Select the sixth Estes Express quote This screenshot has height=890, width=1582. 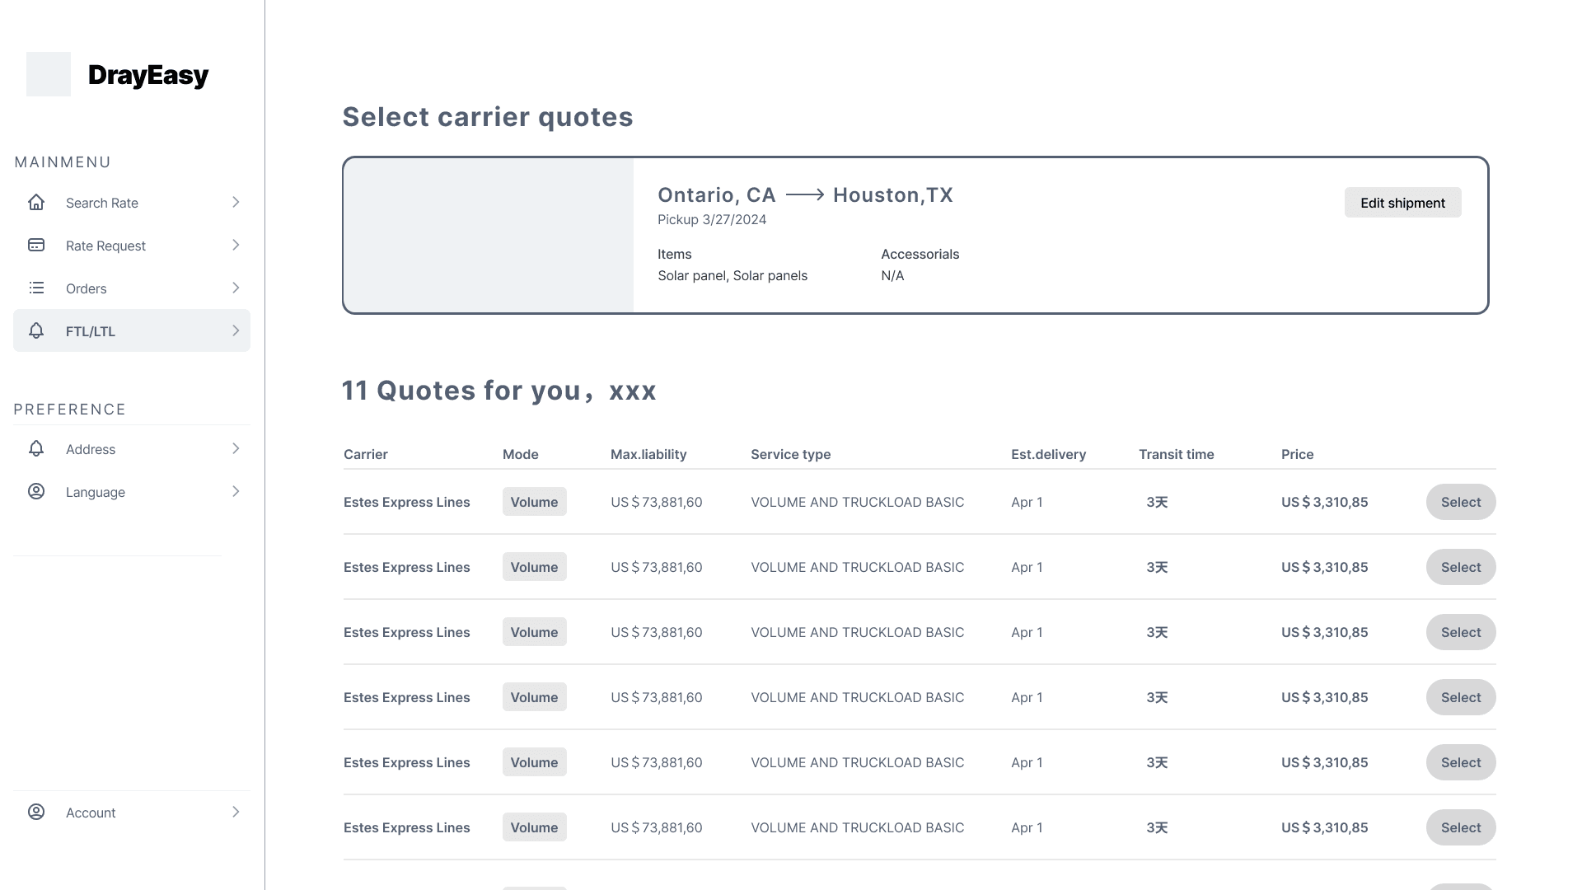[1460, 827]
